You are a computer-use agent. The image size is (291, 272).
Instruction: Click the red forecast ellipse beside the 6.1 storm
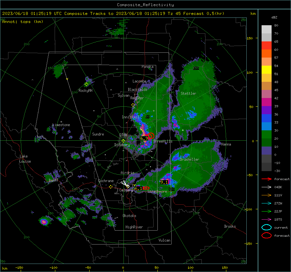pos(146,188)
